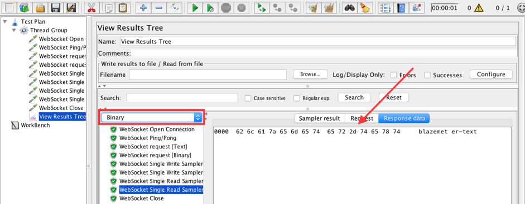Stop the test with the grey stop sign icon
This screenshot has height=204, width=525.
(227, 7)
